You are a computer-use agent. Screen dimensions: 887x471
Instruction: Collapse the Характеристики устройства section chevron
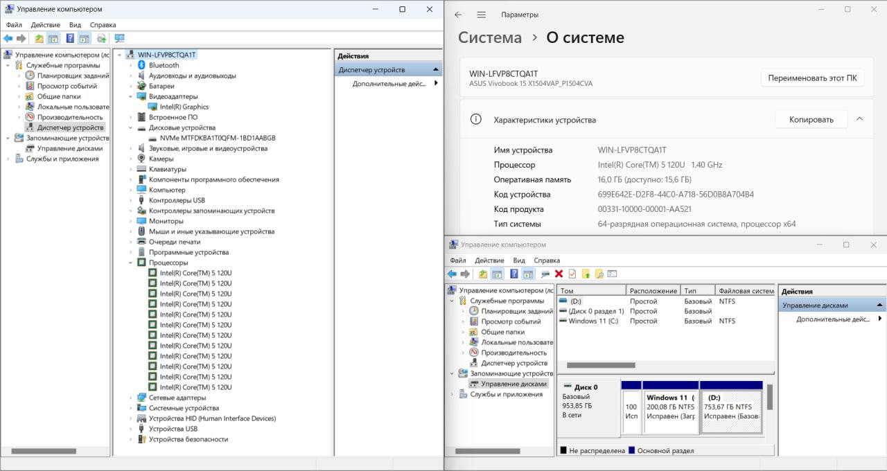coord(859,119)
